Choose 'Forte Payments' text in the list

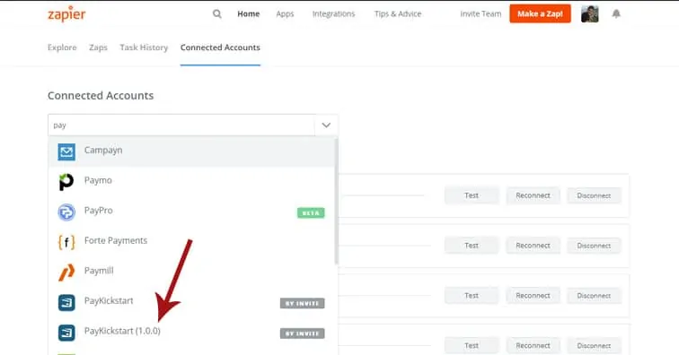116,240
